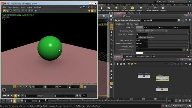
Task: Click help icon beside v_gilight1 name
Action: (x=190, y=20)
